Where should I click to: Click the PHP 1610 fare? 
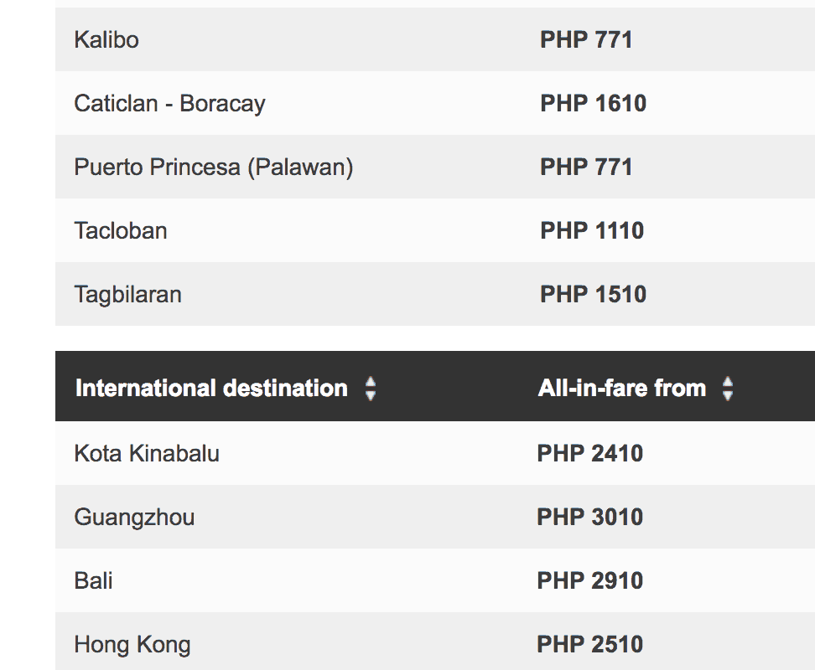[593, 103]
